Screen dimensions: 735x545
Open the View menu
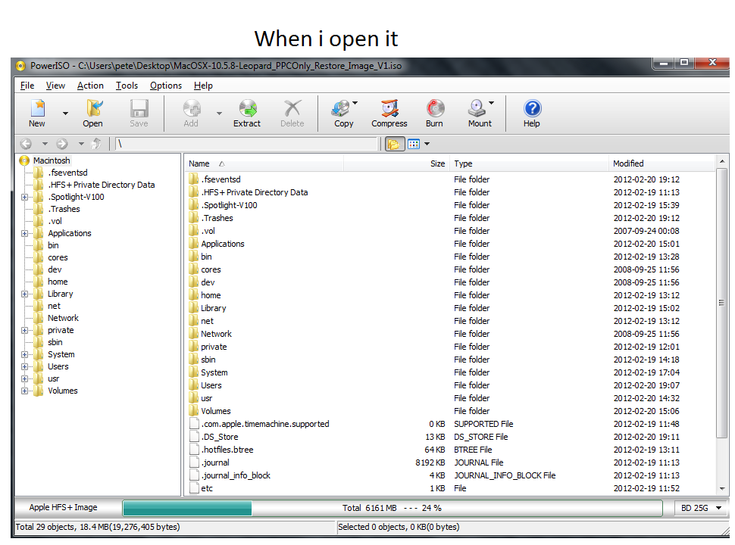tap(55, 86)
